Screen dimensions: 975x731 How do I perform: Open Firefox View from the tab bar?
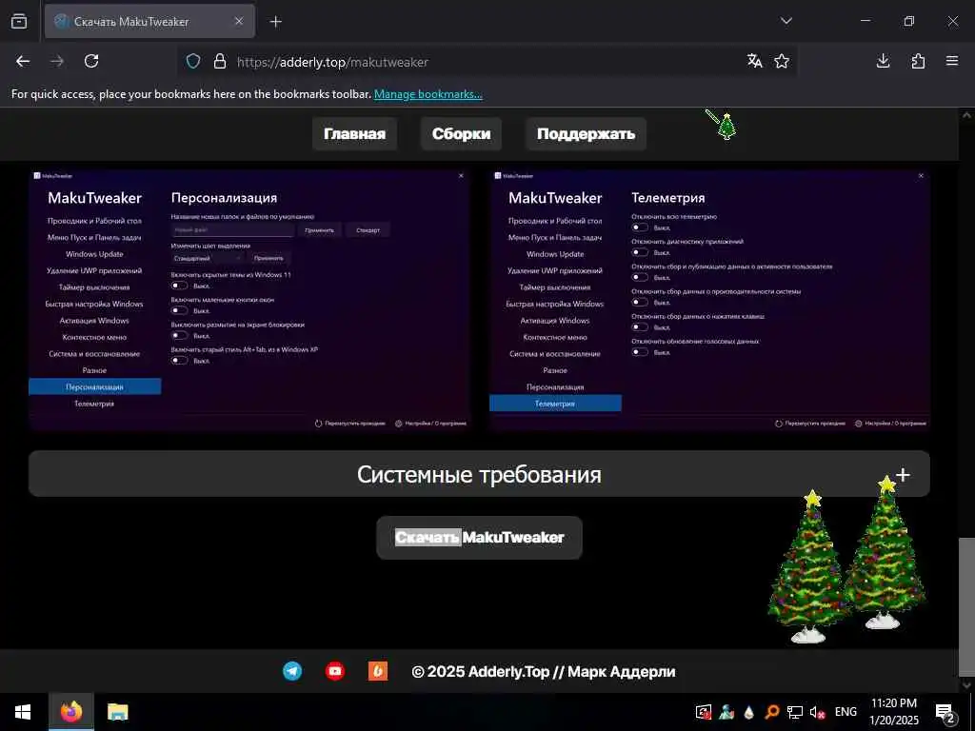point(19,21)
